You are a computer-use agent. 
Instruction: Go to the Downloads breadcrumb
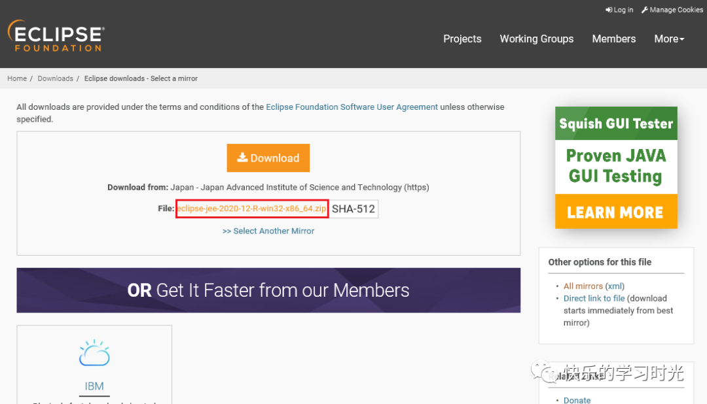click(x=55, y=78)
